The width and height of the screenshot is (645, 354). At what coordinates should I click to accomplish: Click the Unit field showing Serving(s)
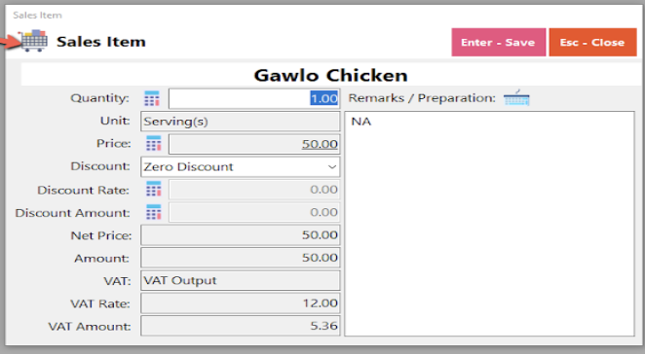click(241, 122)
